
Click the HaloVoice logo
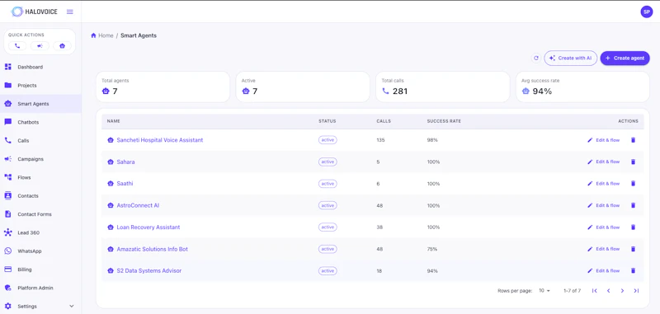coord(34,12)
